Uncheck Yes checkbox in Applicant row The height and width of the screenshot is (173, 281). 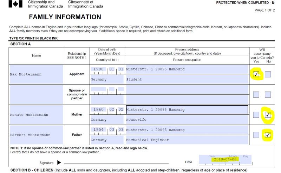click(x=256, y=74)
